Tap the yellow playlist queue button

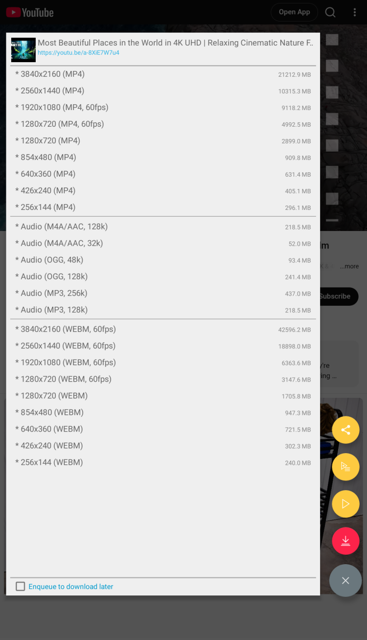(x=345, y=467)
